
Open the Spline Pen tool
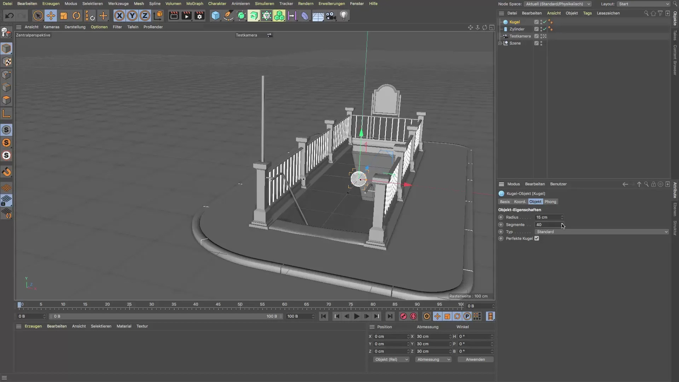click(228, 16)
